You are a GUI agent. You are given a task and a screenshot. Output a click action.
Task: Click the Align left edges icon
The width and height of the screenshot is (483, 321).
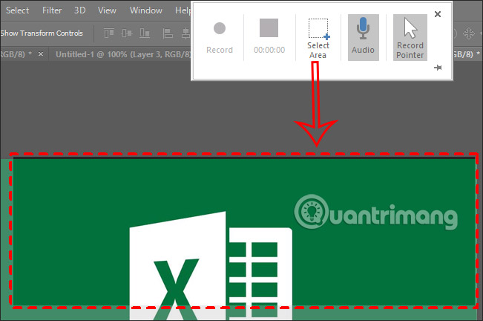tap(168, 33)
